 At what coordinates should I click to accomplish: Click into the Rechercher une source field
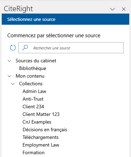pyautogui.click(x=71, y=48)
